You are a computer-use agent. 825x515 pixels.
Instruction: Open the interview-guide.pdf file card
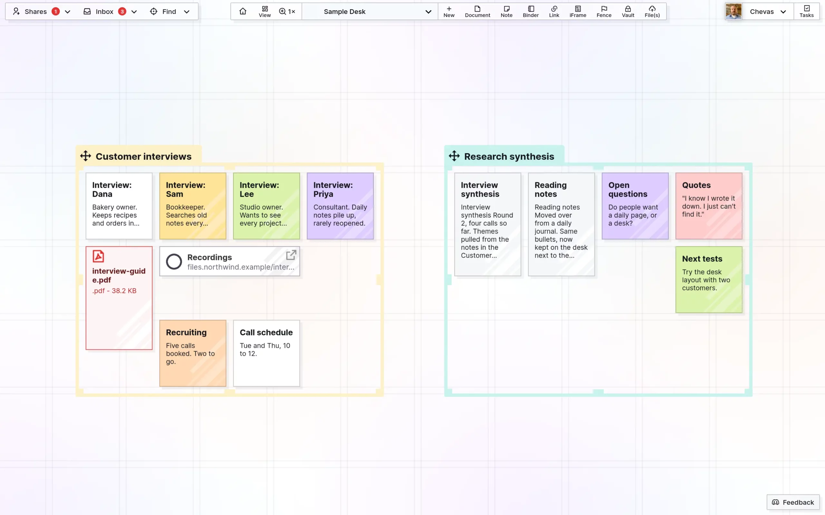[119, 298]
